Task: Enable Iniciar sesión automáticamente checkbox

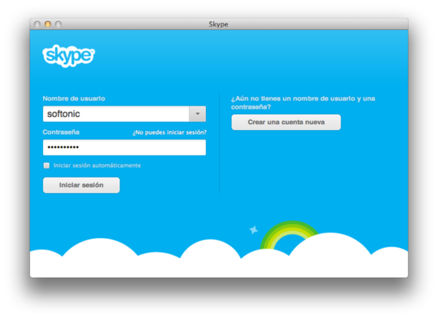Action: click(47, 166)
